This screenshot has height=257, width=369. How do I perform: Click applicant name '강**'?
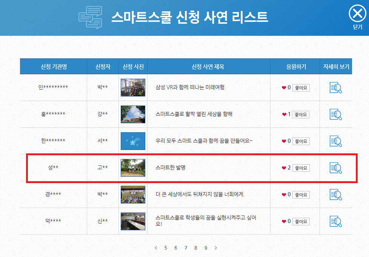click(x=103, y=114)
